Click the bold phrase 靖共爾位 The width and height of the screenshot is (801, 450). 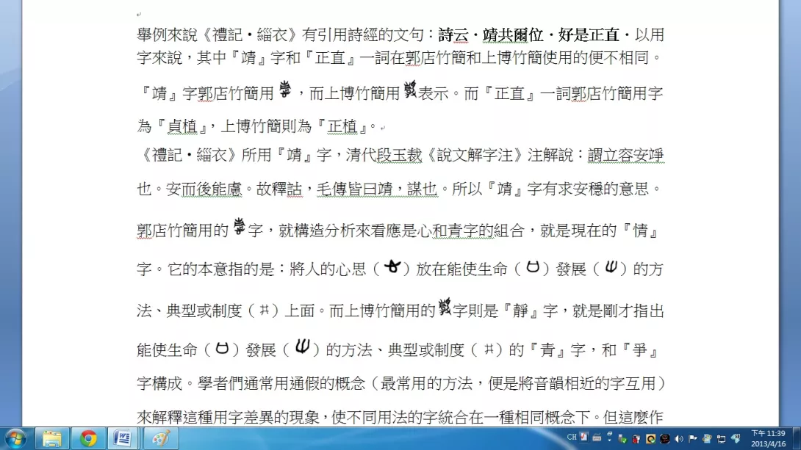[512, 35]
